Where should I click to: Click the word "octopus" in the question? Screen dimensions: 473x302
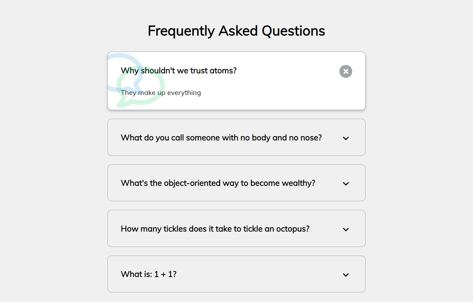pyautogui.click(x=292, y=229)
